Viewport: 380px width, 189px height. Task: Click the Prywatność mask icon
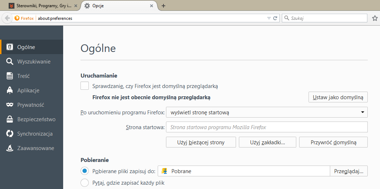(10, 105)
